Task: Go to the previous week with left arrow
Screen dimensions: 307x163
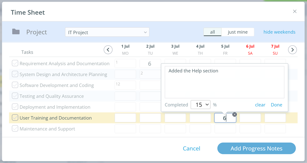Action: pos(108,50)
